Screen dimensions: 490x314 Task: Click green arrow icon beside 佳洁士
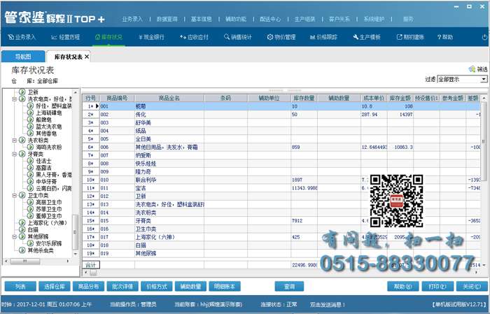pyautogui.click(x=30, y=161)
